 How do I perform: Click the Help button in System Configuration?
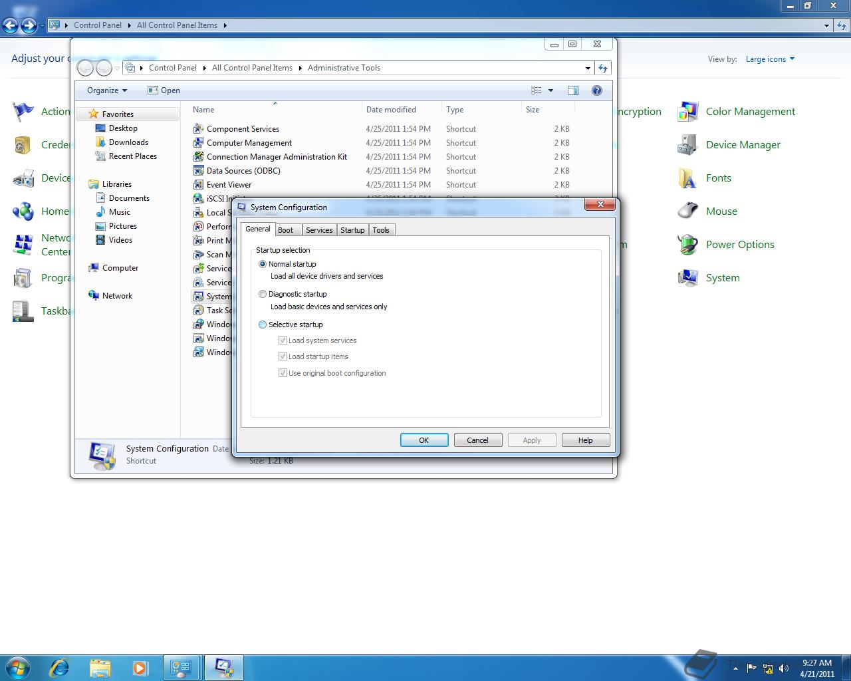point(585,440)
